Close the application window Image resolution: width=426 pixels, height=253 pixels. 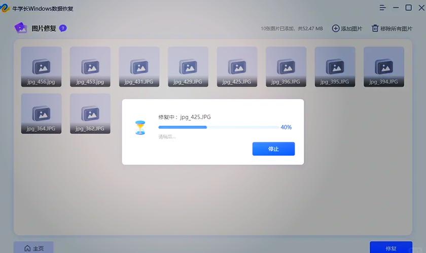tap(421, 8)
